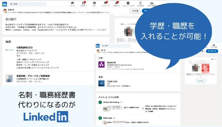Expand さらに表示 in the self-introduction
Viewport: 222px width, 127px height.
[x=101, y=30]
